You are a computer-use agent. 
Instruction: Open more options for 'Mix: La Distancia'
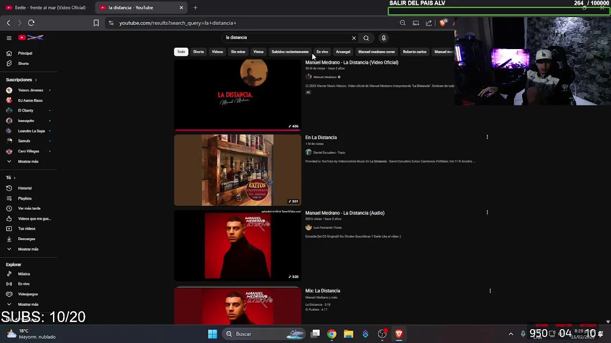click(x=490, y=291)
